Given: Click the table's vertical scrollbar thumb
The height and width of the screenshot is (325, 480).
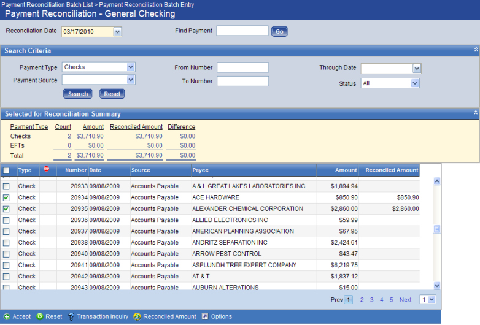Looking at the screenshot, I should [x=437, y=230].
